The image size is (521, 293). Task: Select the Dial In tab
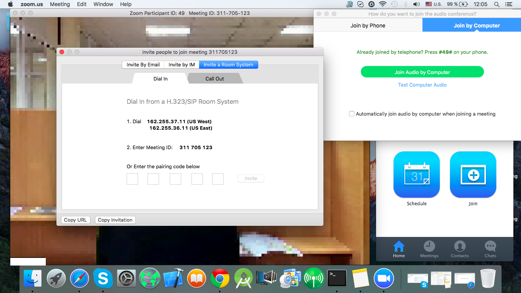161,79
